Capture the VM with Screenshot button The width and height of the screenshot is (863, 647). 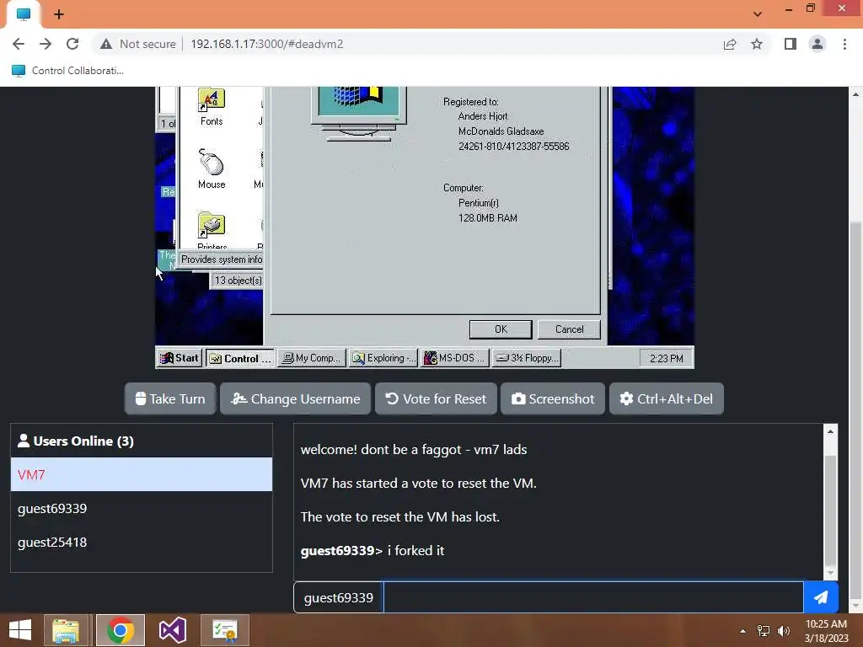[553, 398]
